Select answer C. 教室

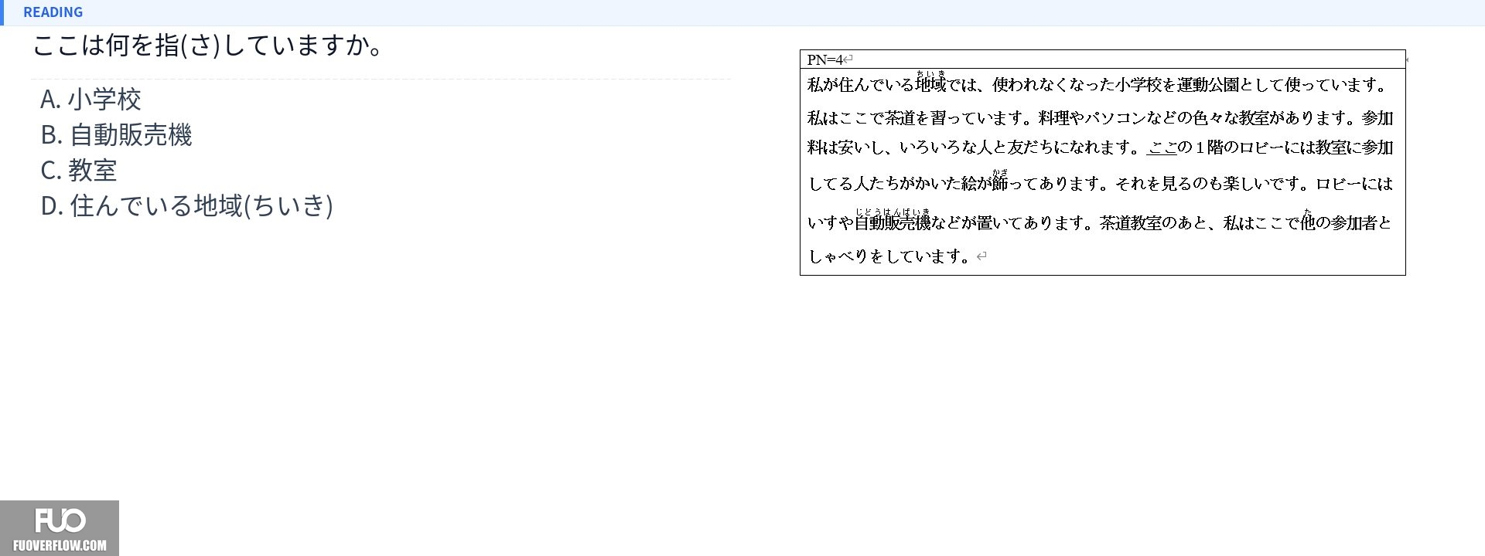[79, 170]
